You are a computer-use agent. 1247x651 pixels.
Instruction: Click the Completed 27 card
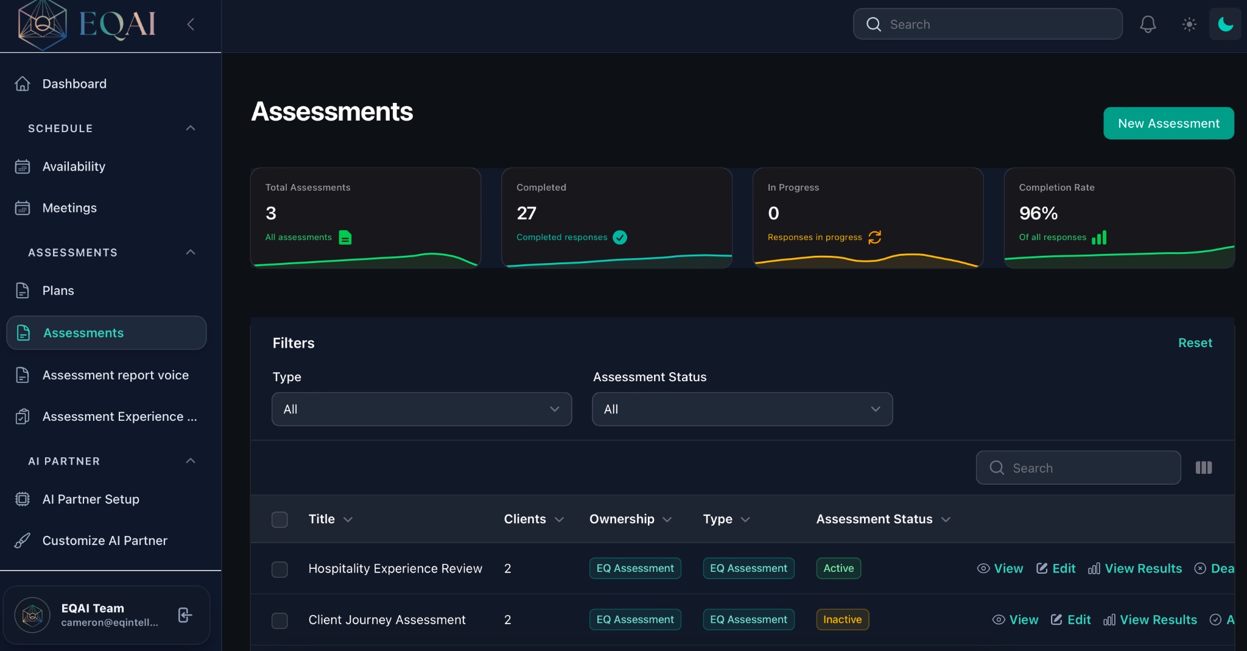616,218
